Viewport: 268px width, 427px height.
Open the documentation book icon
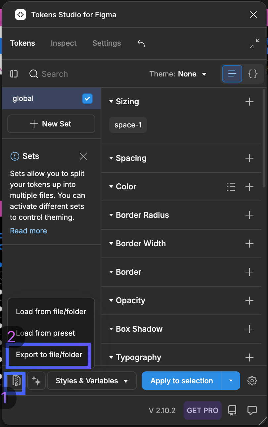[x=232, y=410]
